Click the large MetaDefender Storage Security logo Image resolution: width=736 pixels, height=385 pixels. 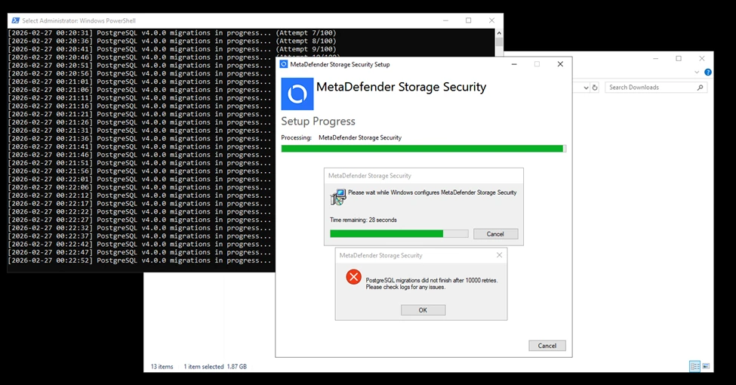point(297,94)
